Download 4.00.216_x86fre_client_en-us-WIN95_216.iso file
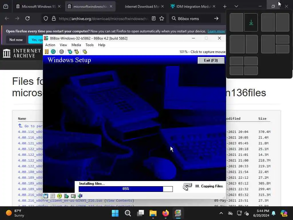Viewport: 293px width, 220px height. coord(60,201)
